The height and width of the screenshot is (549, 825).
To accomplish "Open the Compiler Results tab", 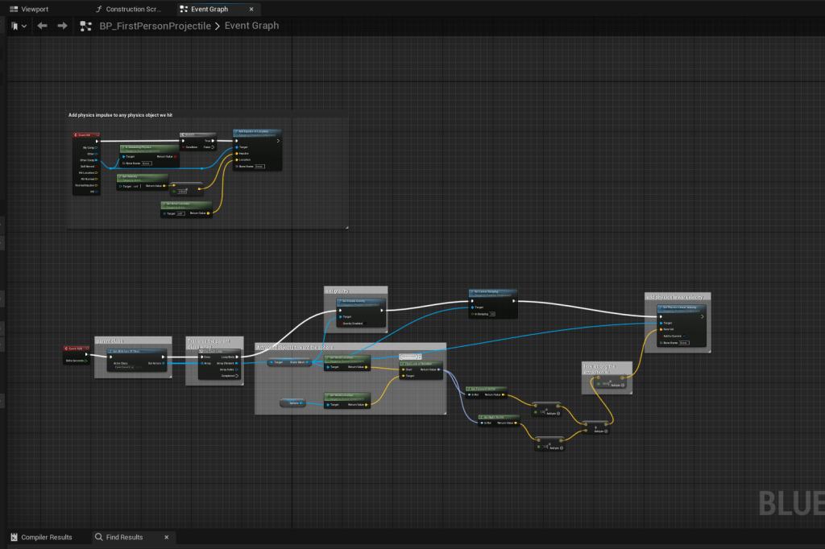I will [45, 537].
